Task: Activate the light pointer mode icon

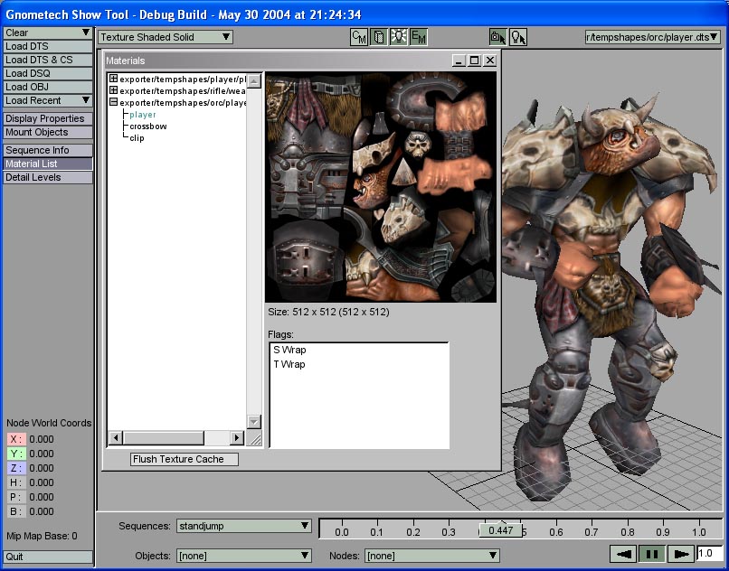Action: tap(518, 37)
